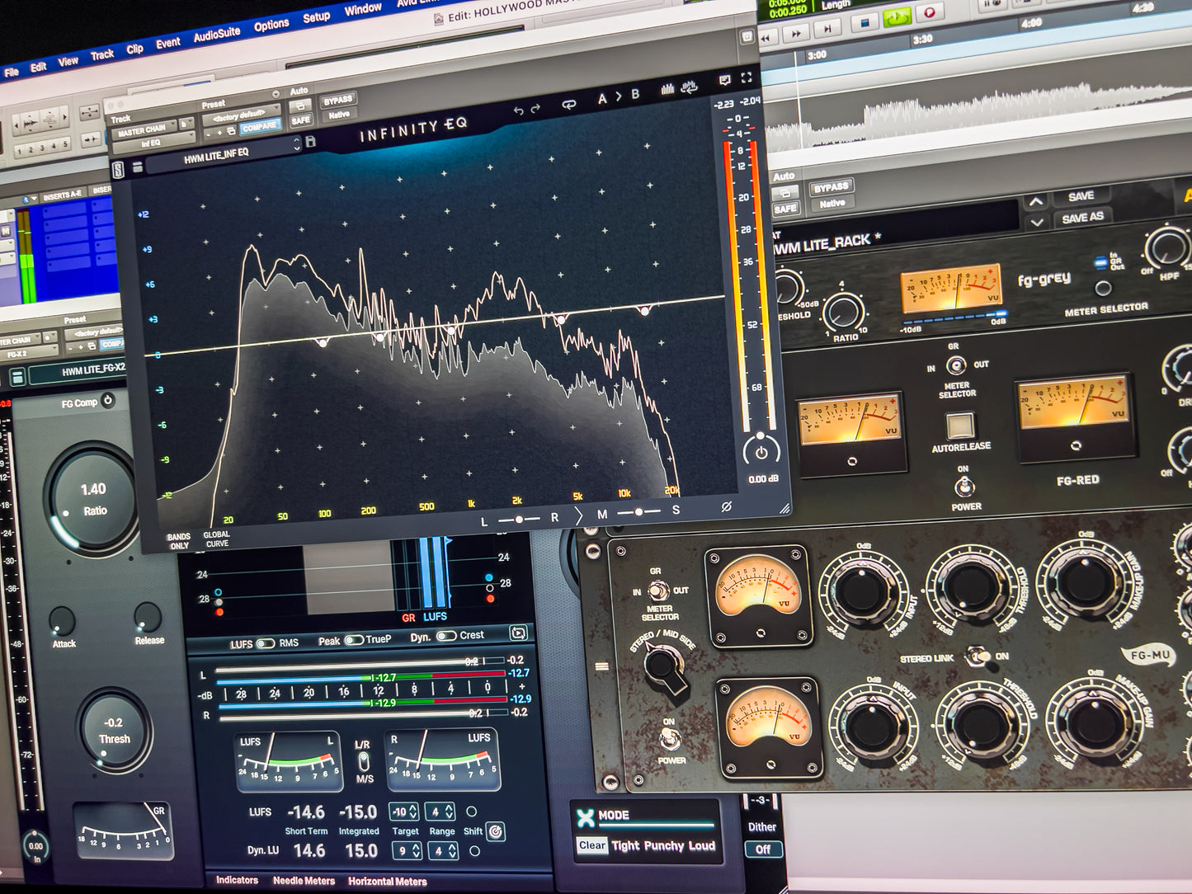Image resolution: width=1192 pixels, height=894 pixels.
Task: Redo the change in Infinity EQ
Action: [x=535, y=109]
